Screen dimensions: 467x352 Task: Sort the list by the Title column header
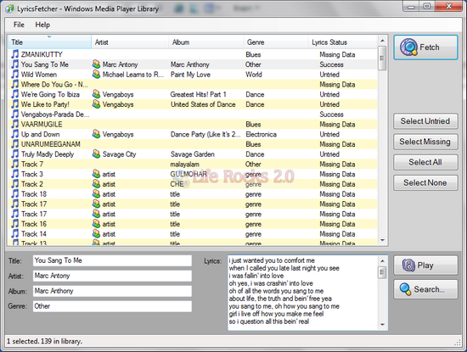click(x=49, y=42)
